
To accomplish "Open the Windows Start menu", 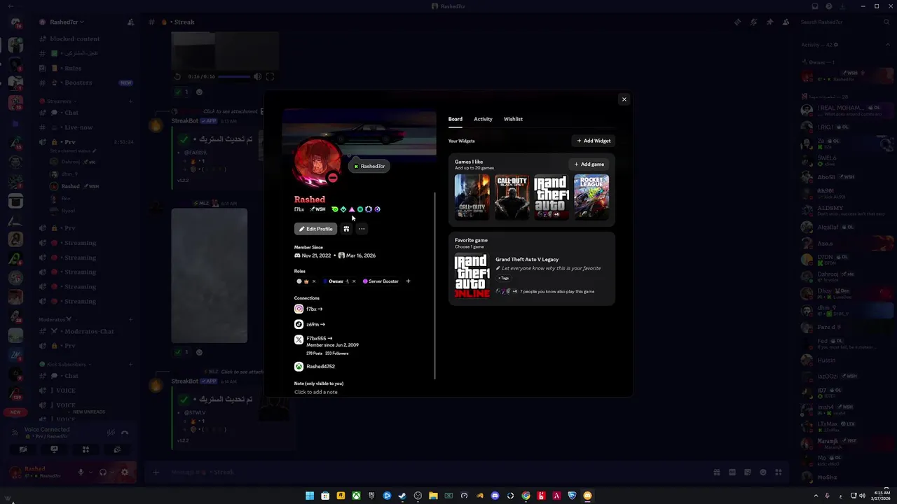I will pos(310,496).
